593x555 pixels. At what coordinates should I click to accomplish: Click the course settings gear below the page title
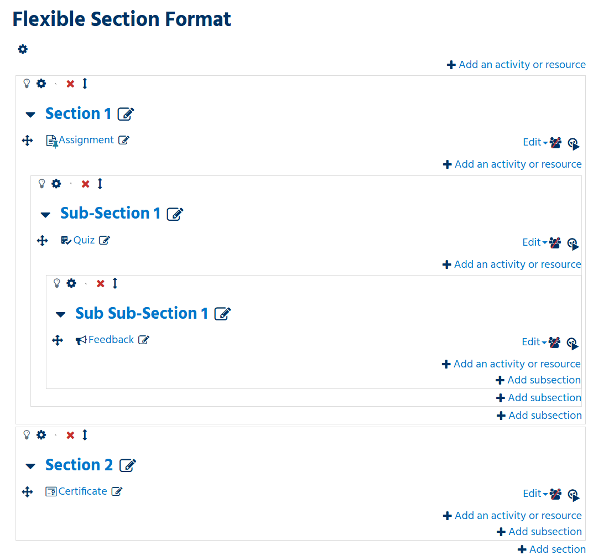pyautogui.click(x=22, y=49)
